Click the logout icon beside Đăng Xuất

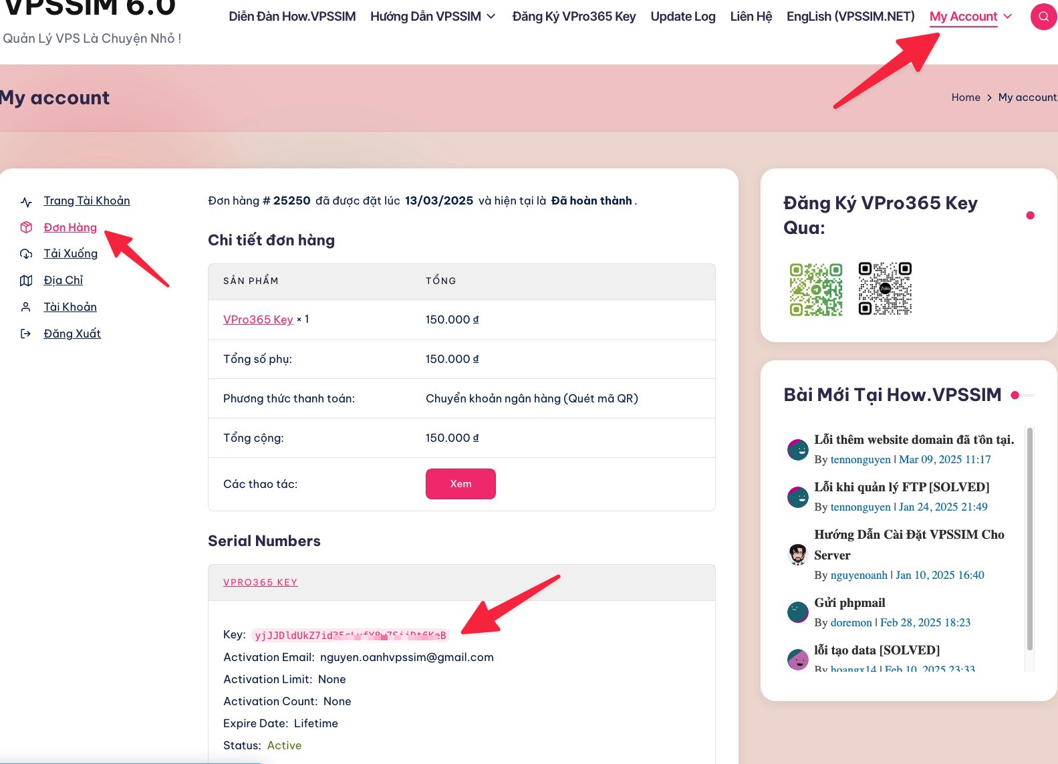pyautogui.click(x=26, y=334)
